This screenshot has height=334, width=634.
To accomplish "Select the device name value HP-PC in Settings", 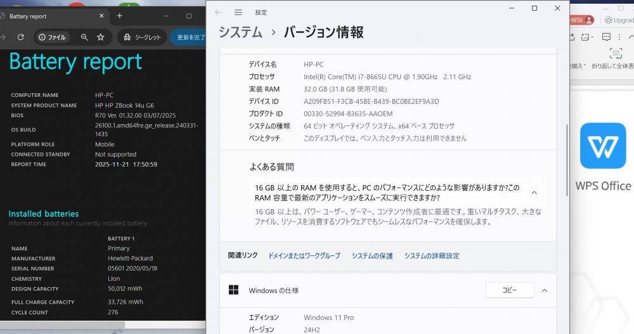I will [x=314, y=64].
